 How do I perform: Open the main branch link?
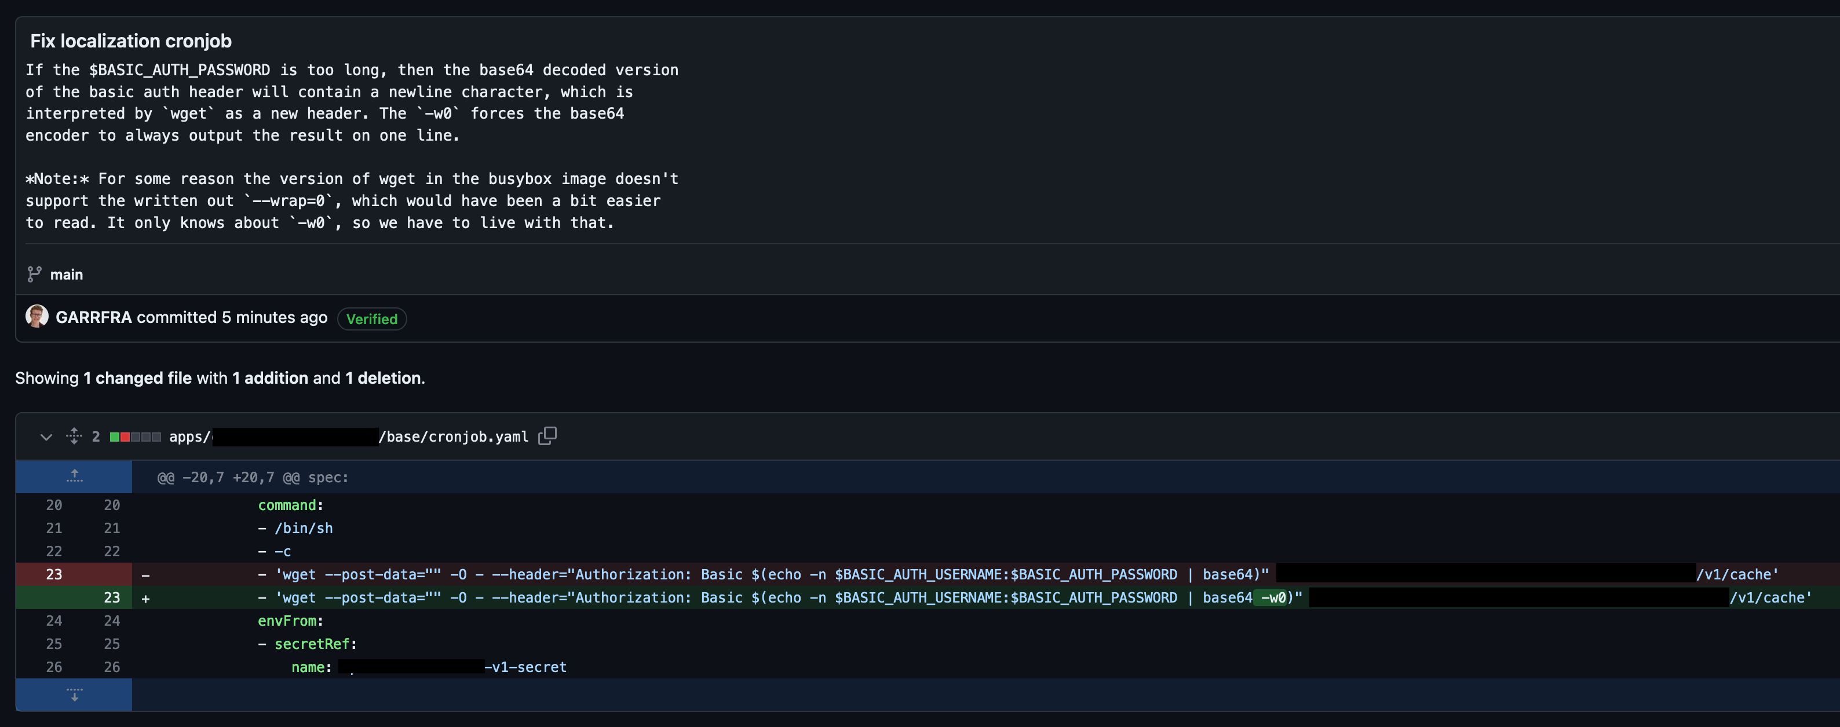[x=67, y=275]
